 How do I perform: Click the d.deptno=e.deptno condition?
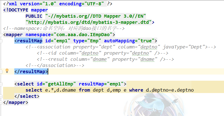[x=170, y=90]
